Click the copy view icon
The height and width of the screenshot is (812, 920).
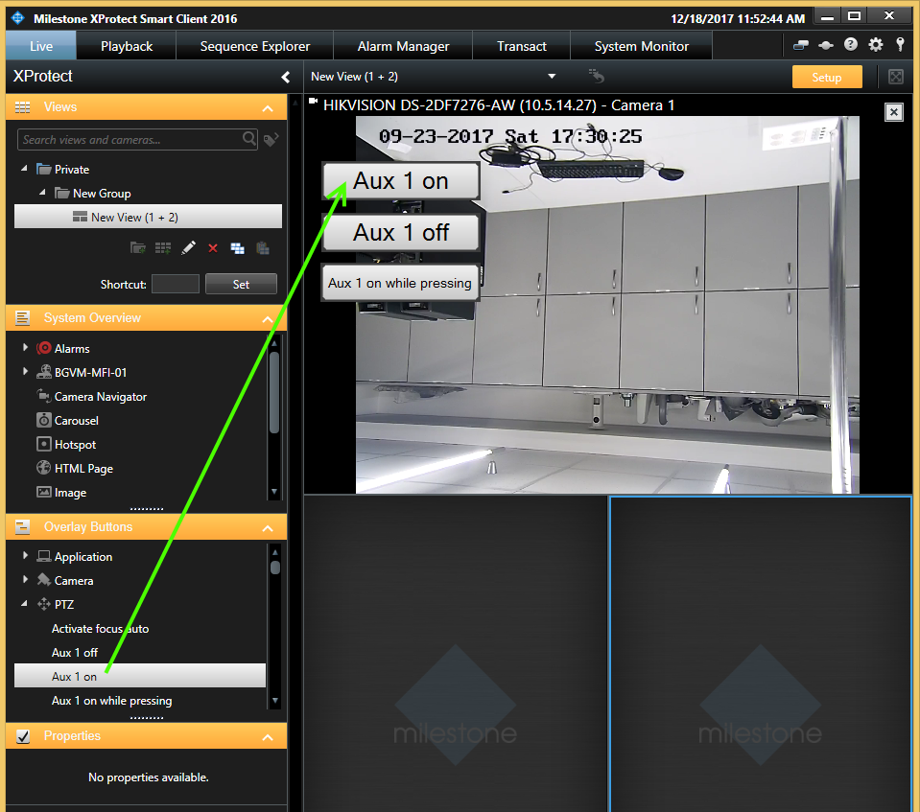238,248
